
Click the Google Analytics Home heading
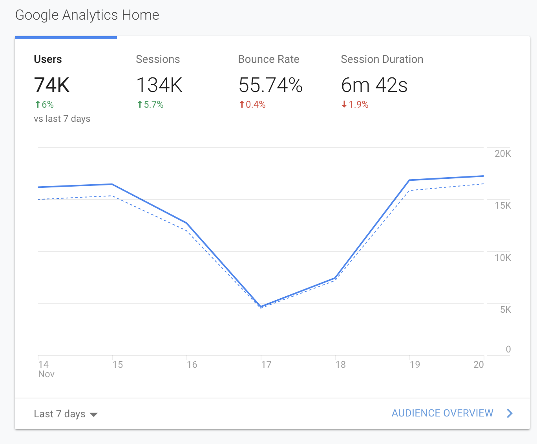87,15
